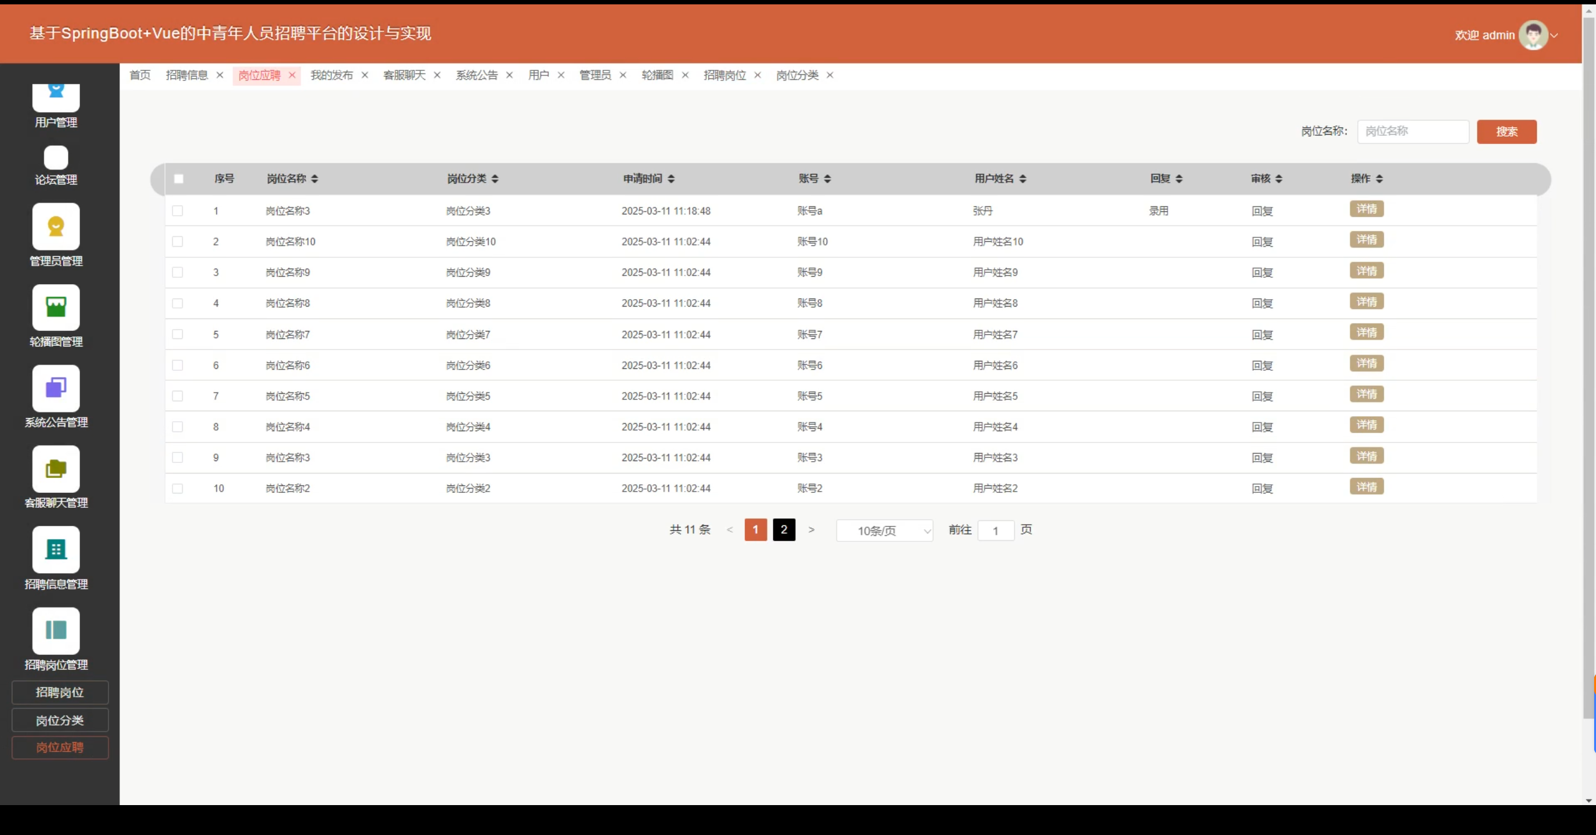The height and width of the screenshot is (835, 1596).
Task: Click the 招聘岗位管理 sidebar icon
Action: click(56, 630)
